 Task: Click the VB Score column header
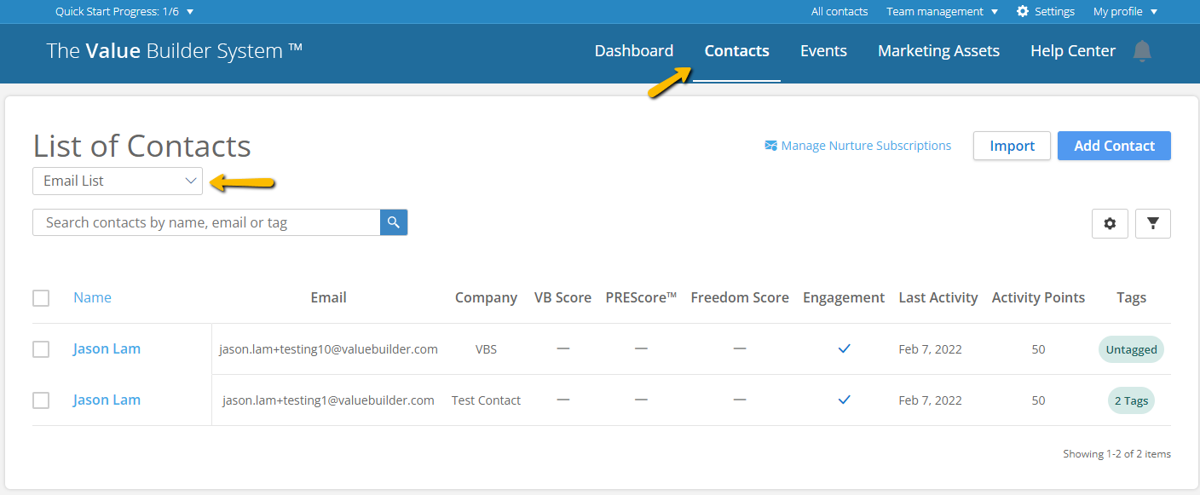(562, 297)
